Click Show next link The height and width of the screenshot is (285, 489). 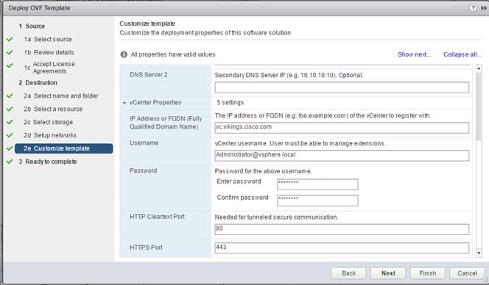(x=414, y=54)
